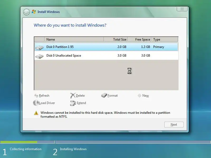Select Disk 0 Partition 1 95 row
Viewport: 211px width, 158px height.
point(106,47)
